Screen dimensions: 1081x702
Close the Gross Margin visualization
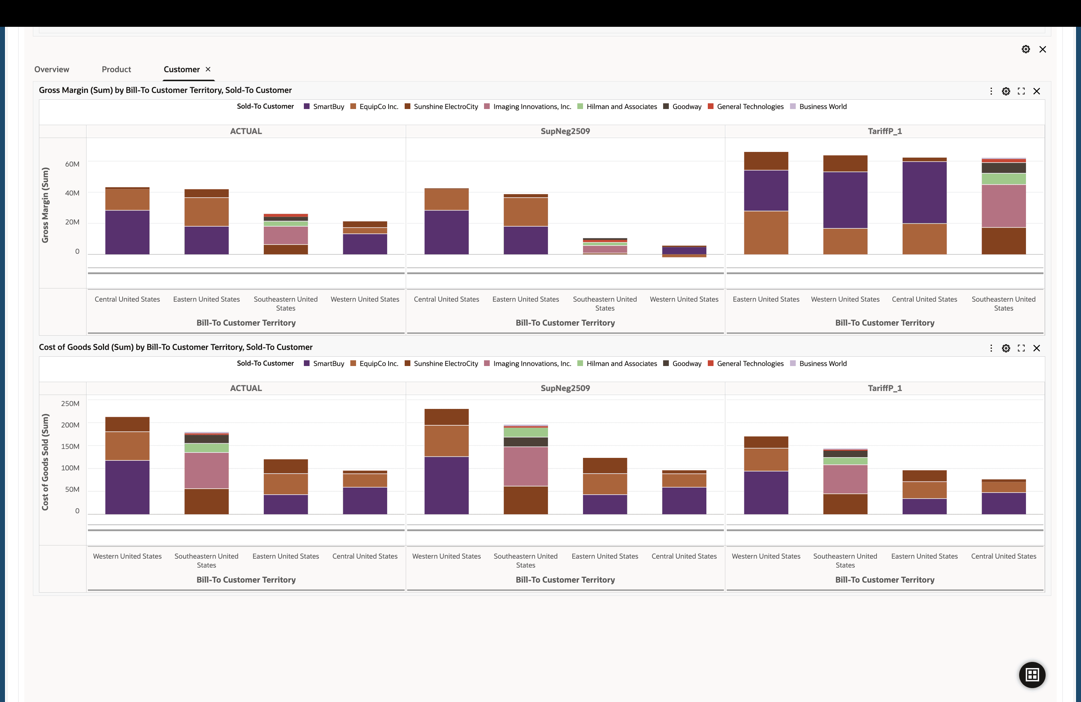pos(1037,91)
